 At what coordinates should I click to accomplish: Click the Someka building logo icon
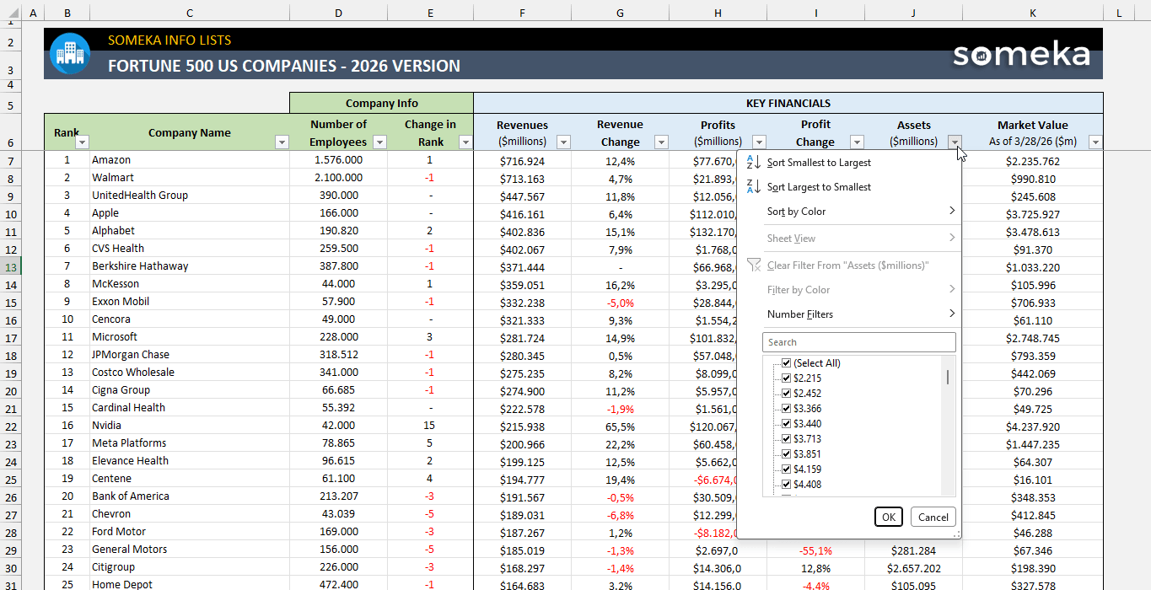(x=69, y=54)
